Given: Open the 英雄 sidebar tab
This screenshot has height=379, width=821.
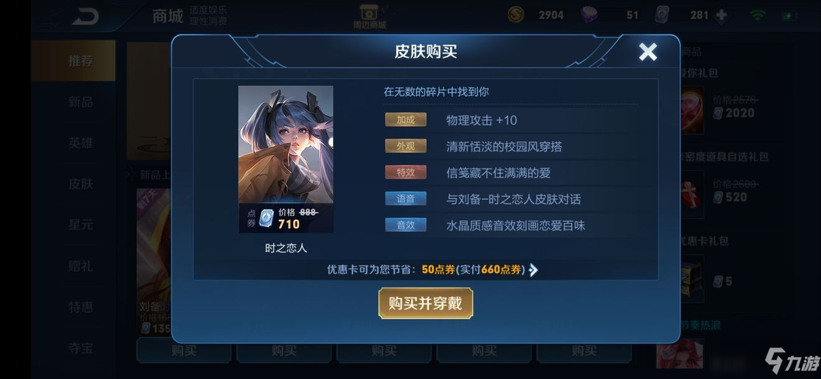Looking at the screenshot, I should click(80, 143).
